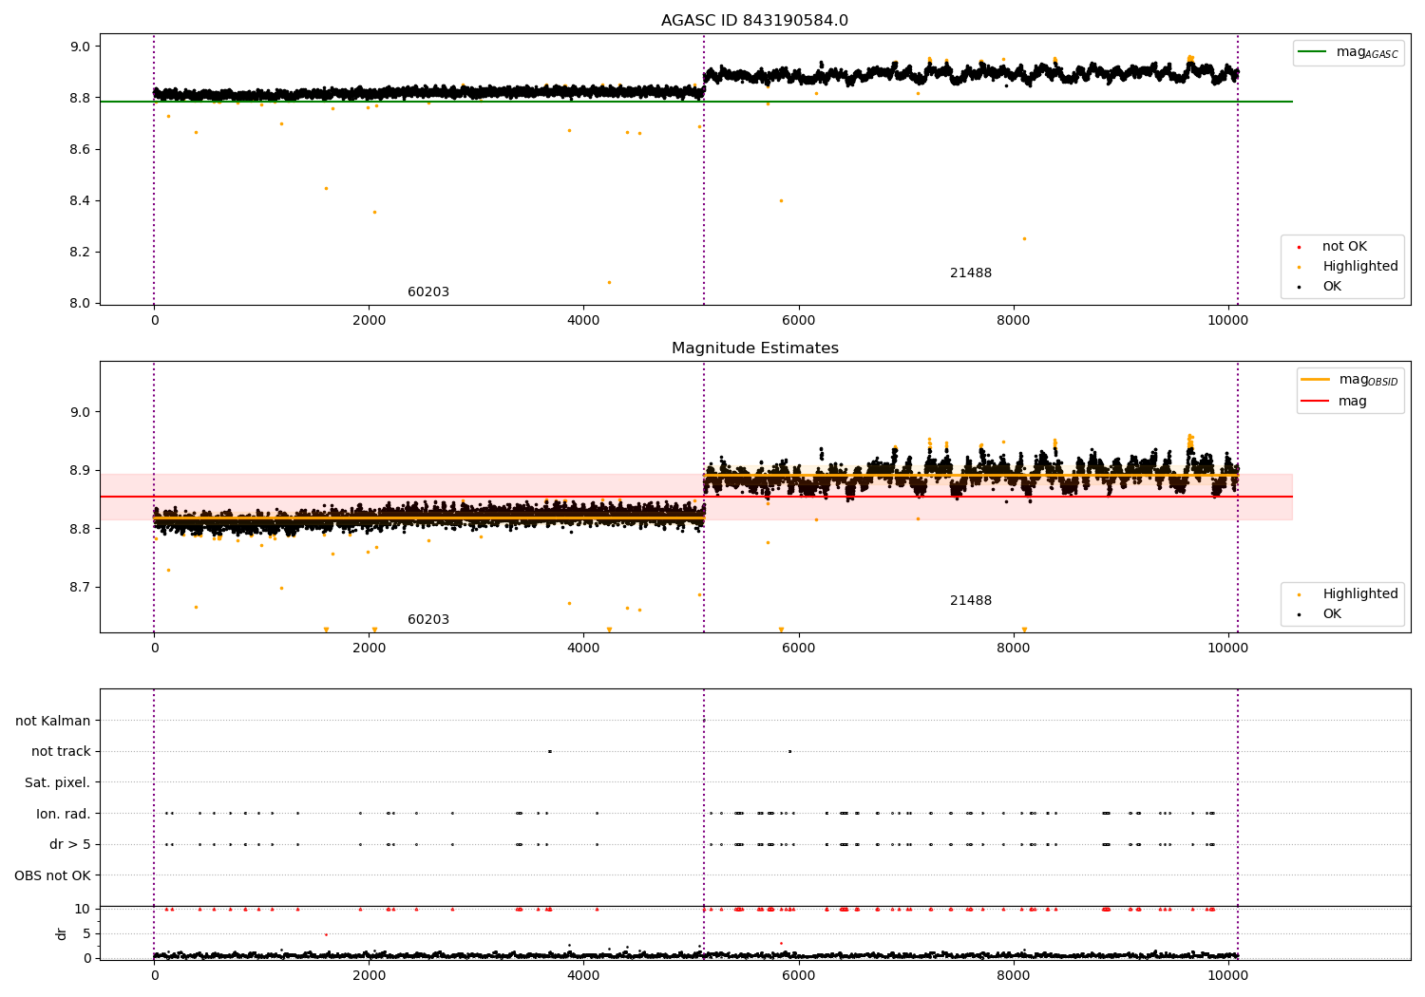Screen dimensions: 1425x997
Task: Click the 'OBS not OK' row label
Action: [x=53, y=875]
